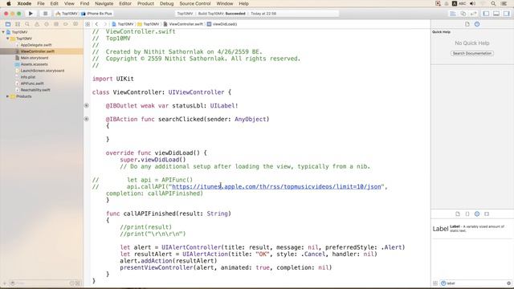
Task: Toggle source-control status filter in navigator
Action: pos(78,283)
